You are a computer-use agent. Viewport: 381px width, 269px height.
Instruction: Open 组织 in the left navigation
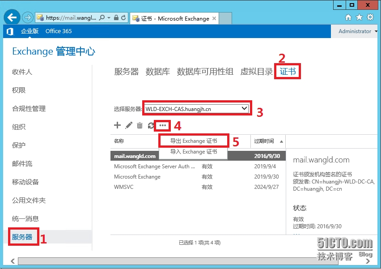(x=19, y=127)
